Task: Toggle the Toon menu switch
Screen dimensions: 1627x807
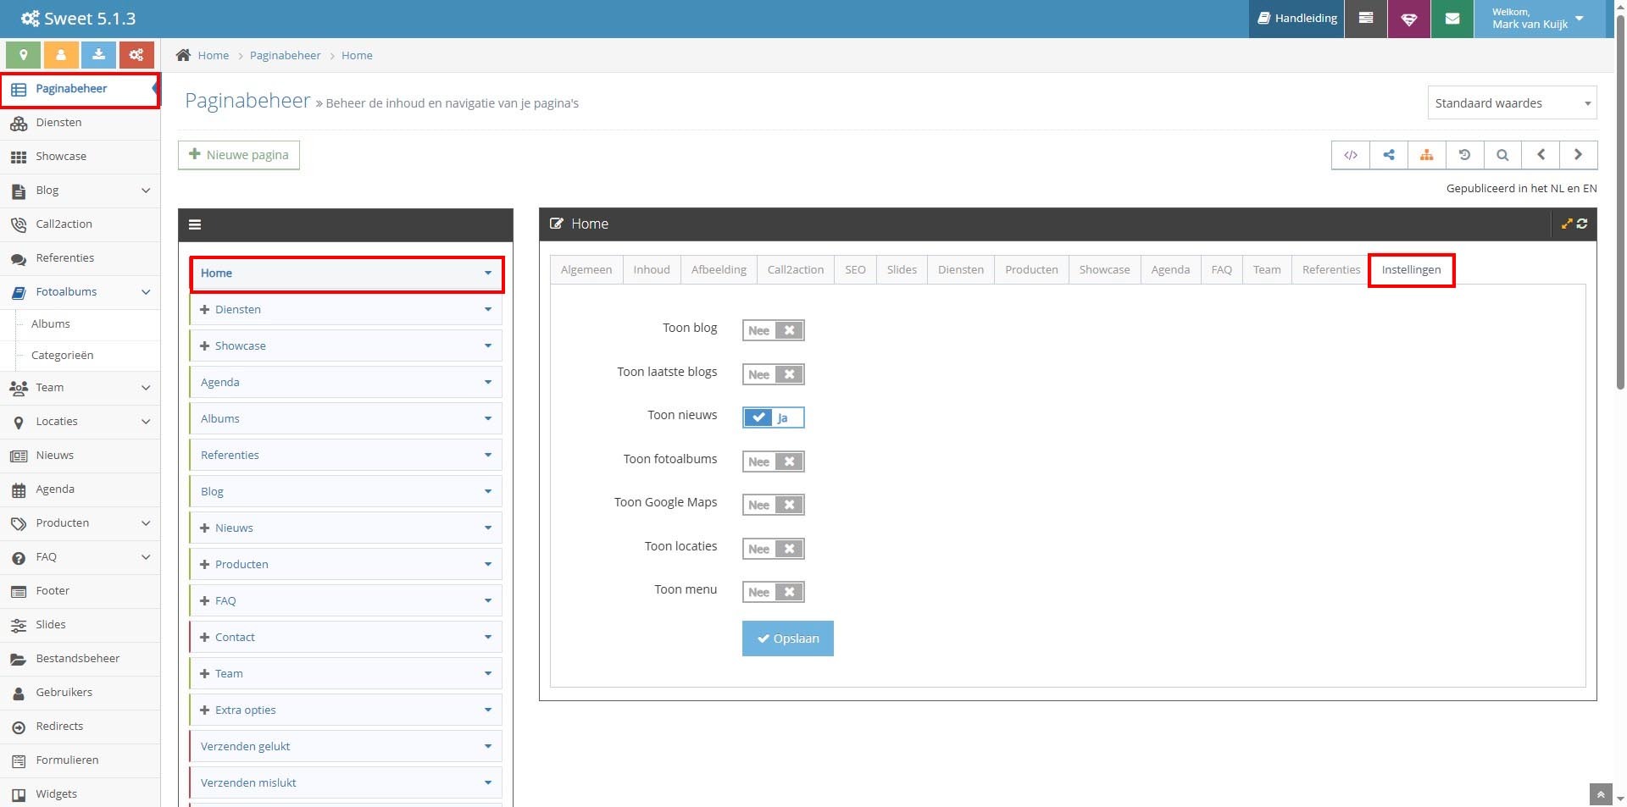Action: click(x=773, y=592)
